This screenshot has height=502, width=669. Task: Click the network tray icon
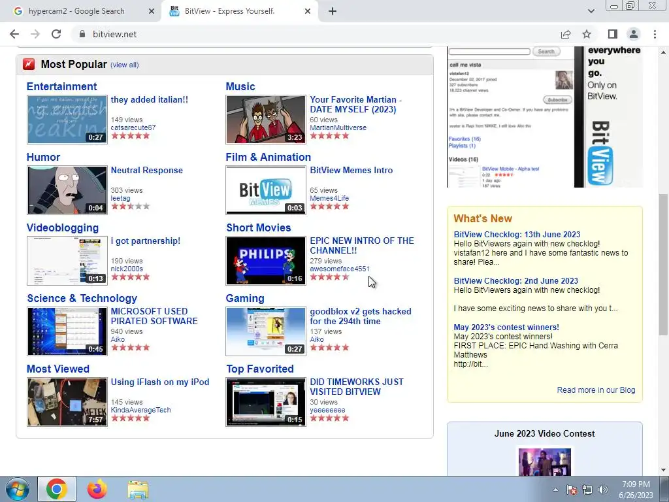[587, 490]
